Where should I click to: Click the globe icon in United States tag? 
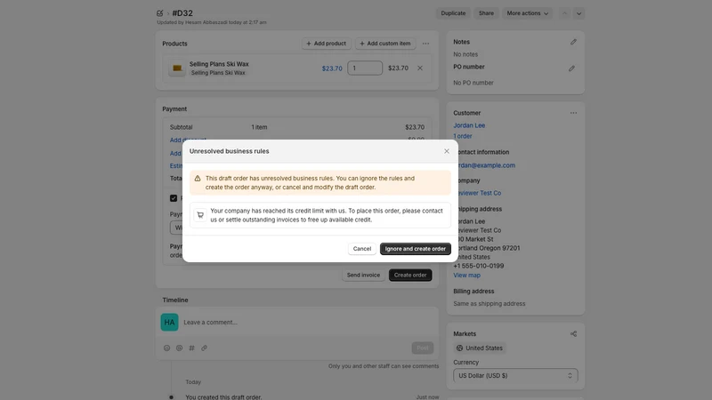(x=459, y=348)
